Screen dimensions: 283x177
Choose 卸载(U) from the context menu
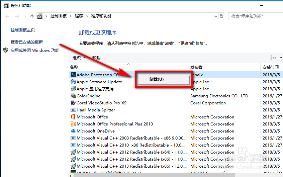163,79
